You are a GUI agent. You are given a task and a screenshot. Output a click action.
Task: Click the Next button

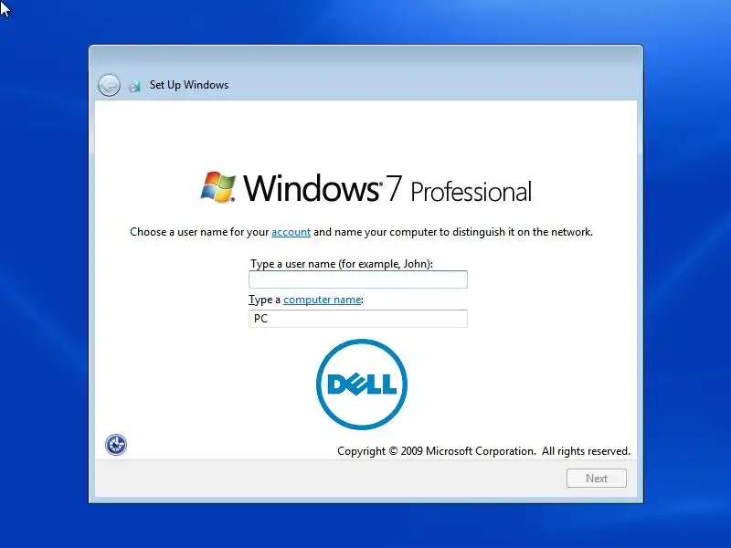[x=597, y=478]
